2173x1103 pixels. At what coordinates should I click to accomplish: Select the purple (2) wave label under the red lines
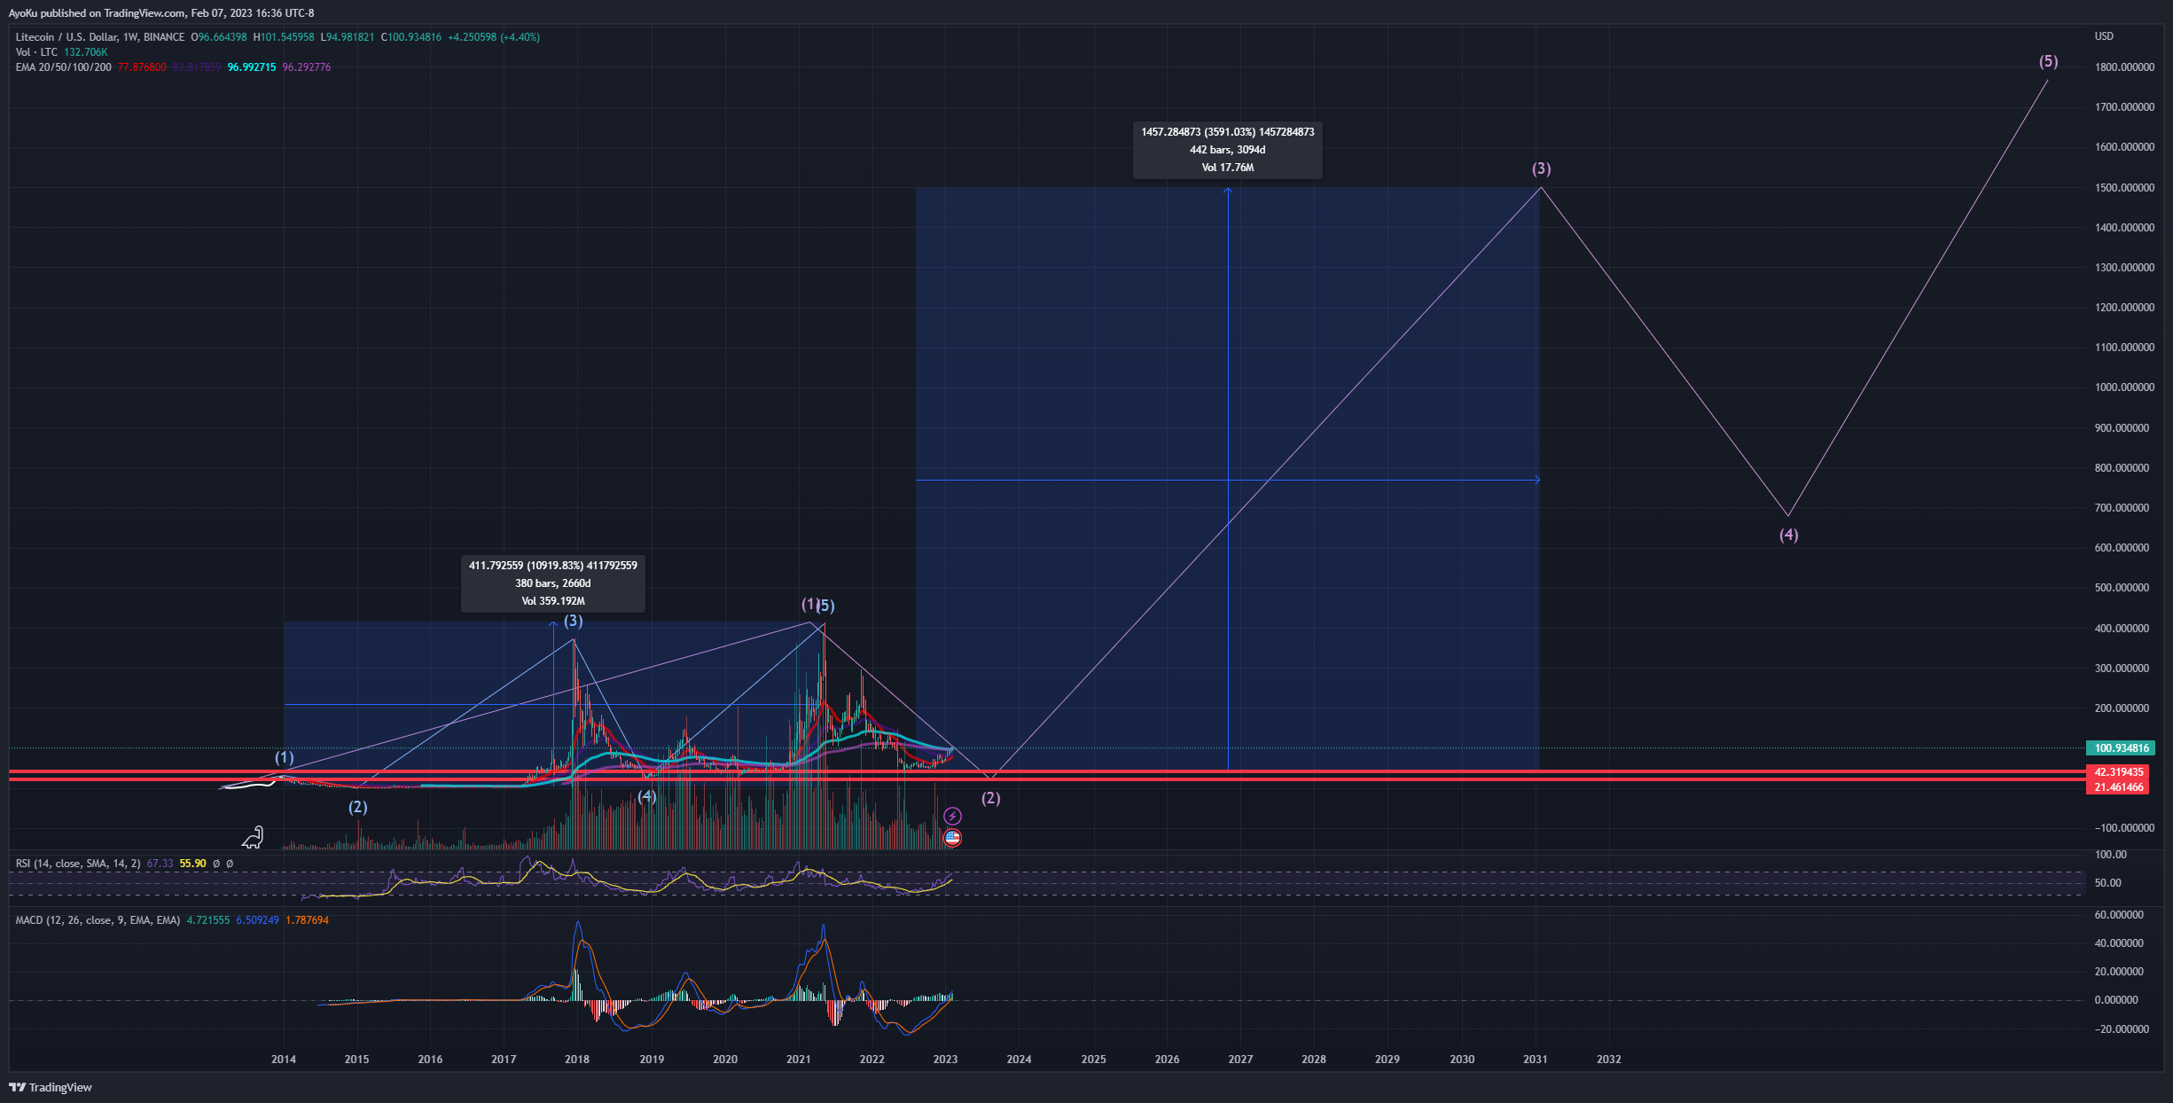pyautogui.click(x=991, y=798)
